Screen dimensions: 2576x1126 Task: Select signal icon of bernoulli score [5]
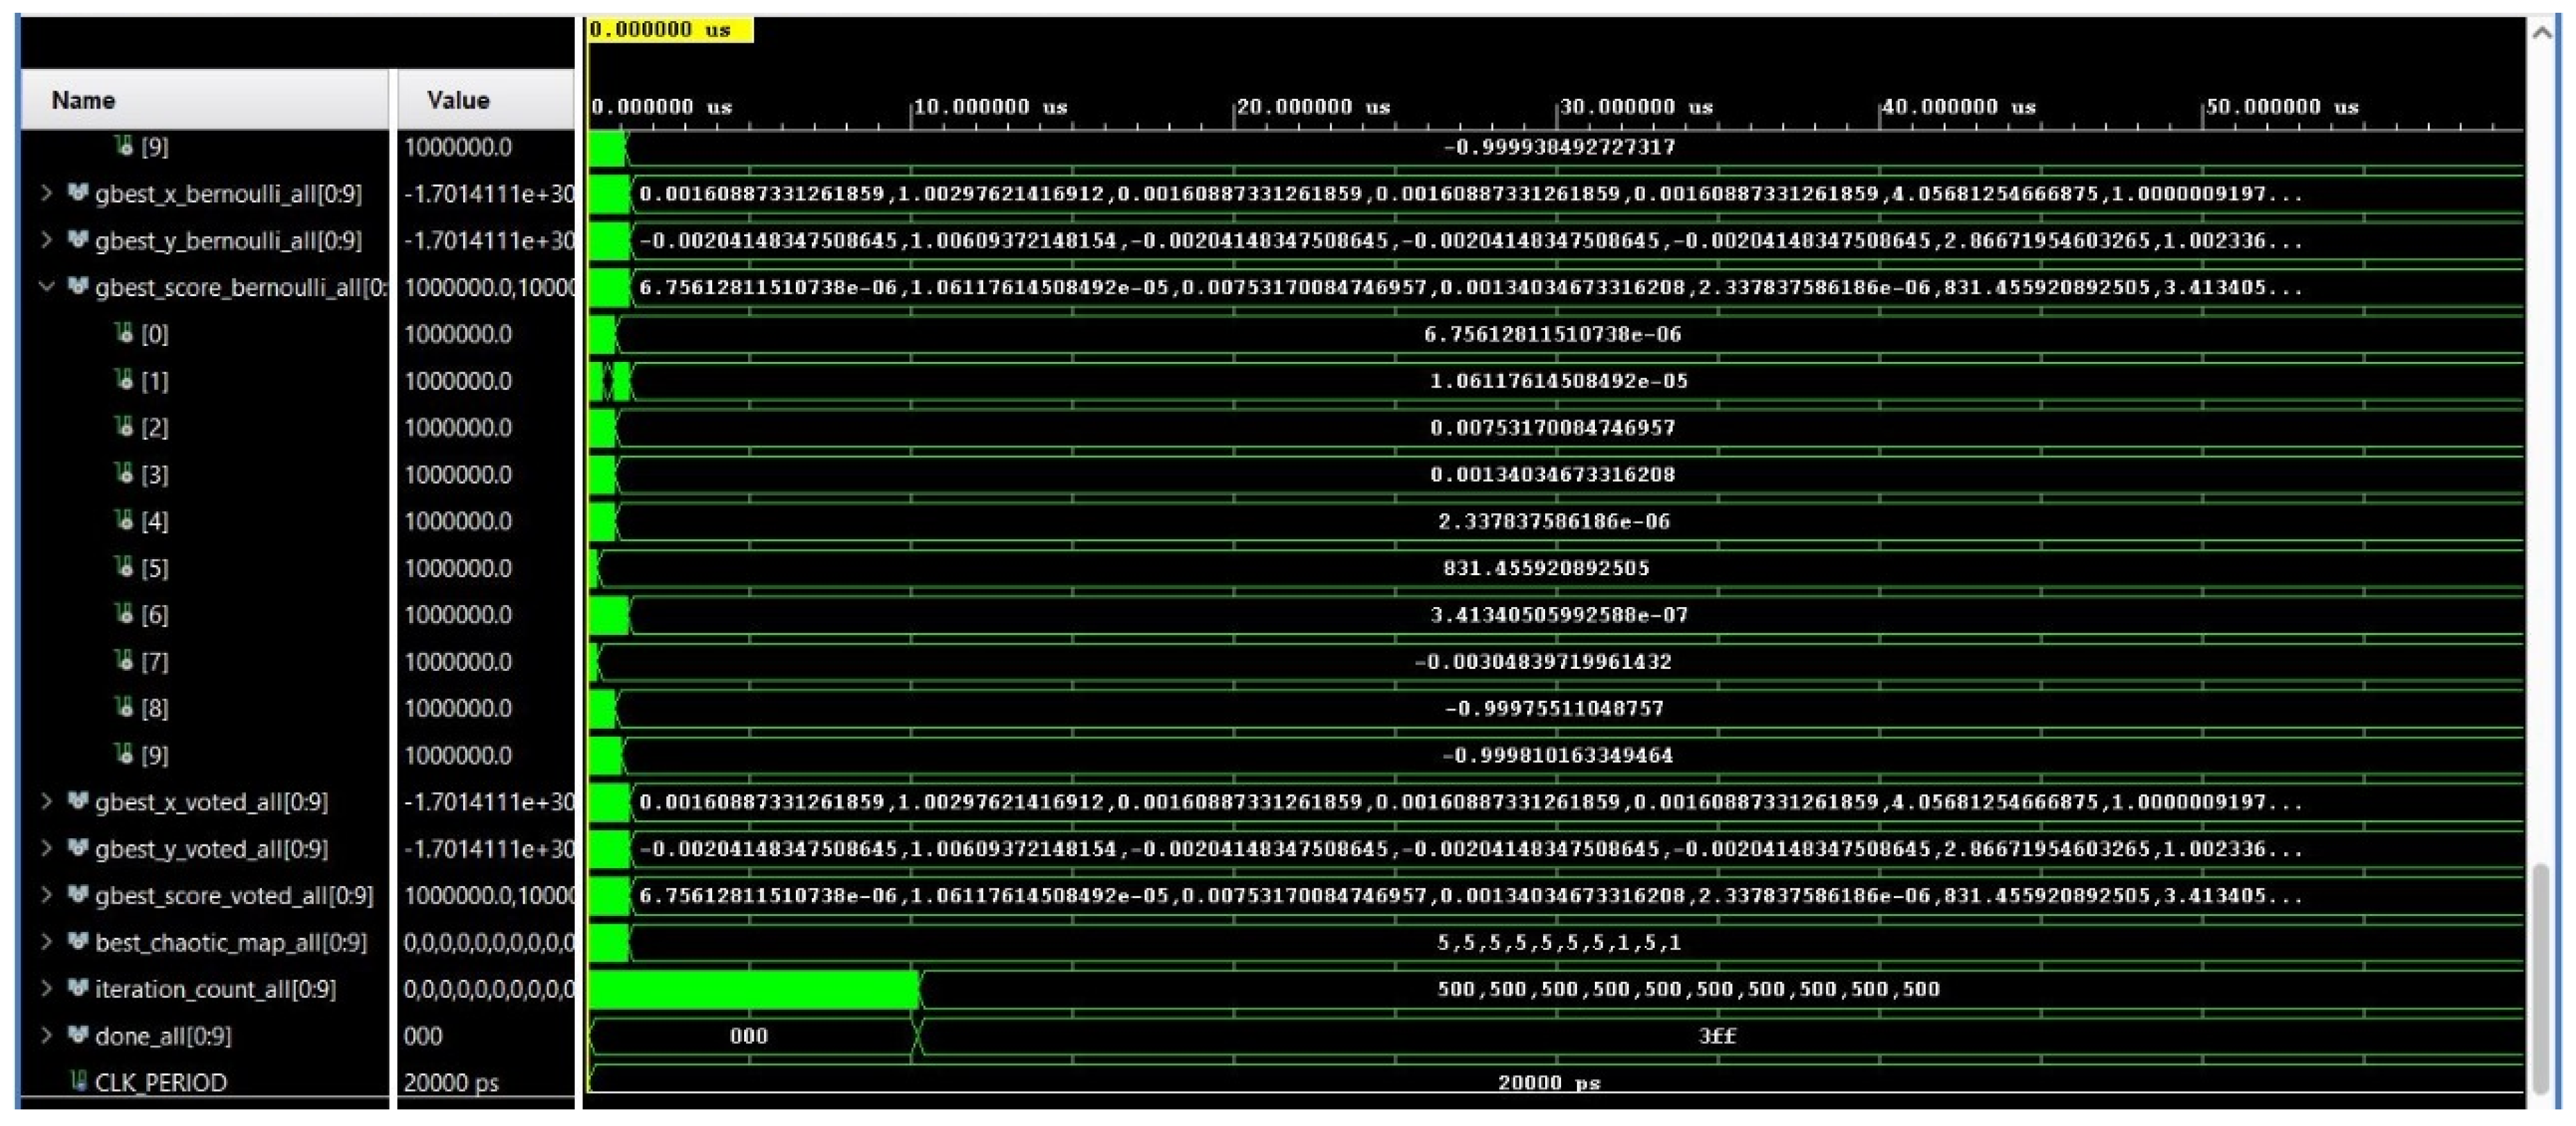pos(123,567)
